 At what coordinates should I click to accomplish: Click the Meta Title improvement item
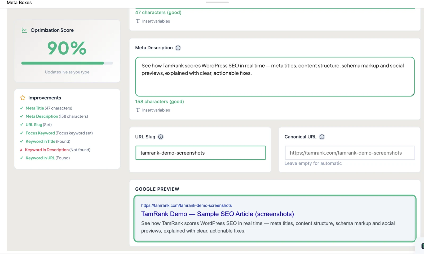[46, 108]
